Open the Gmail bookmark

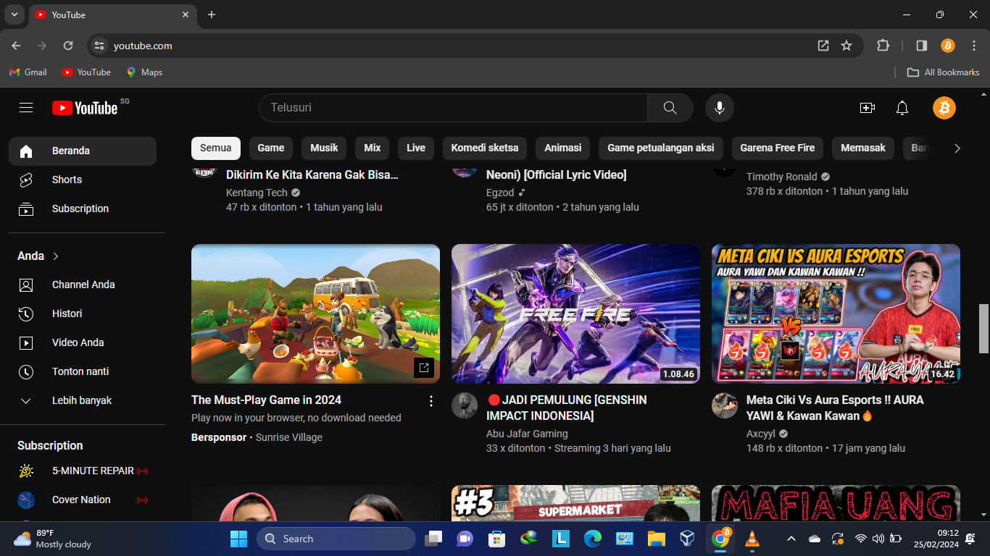click(28, 72)
